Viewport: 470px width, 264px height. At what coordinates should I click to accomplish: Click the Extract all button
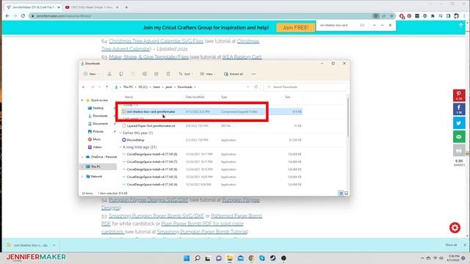(x=234, y=74)
